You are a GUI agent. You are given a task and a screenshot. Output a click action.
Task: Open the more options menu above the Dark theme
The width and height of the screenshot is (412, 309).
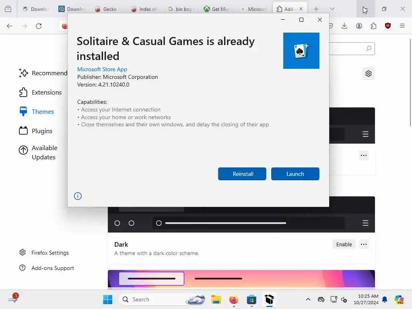click(364, 155)
